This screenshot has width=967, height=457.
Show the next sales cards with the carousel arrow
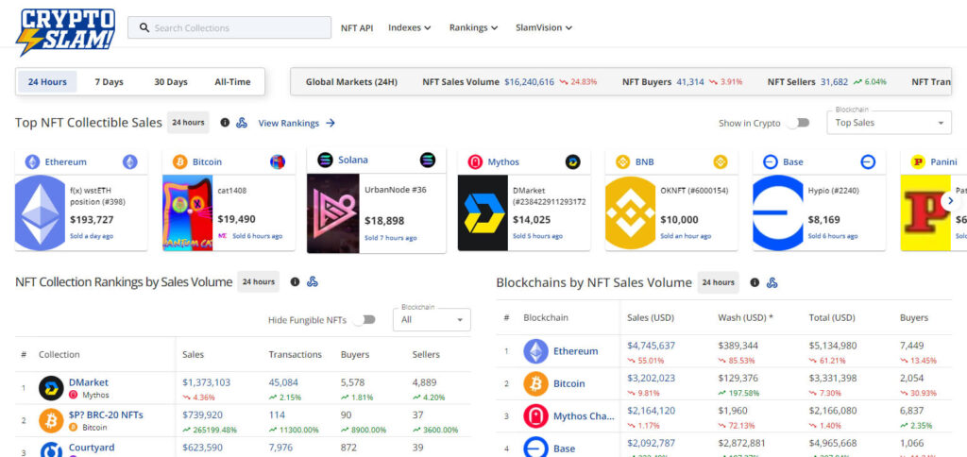coord(950,200)
